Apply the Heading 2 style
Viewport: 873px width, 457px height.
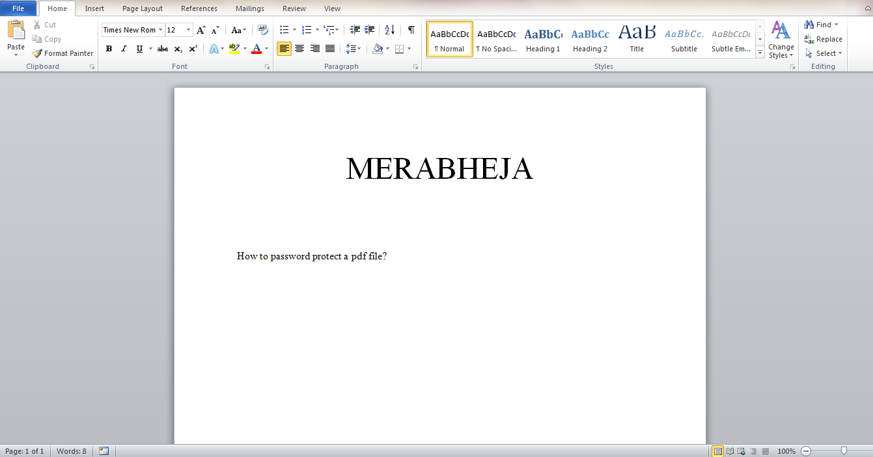coord(590,40)
